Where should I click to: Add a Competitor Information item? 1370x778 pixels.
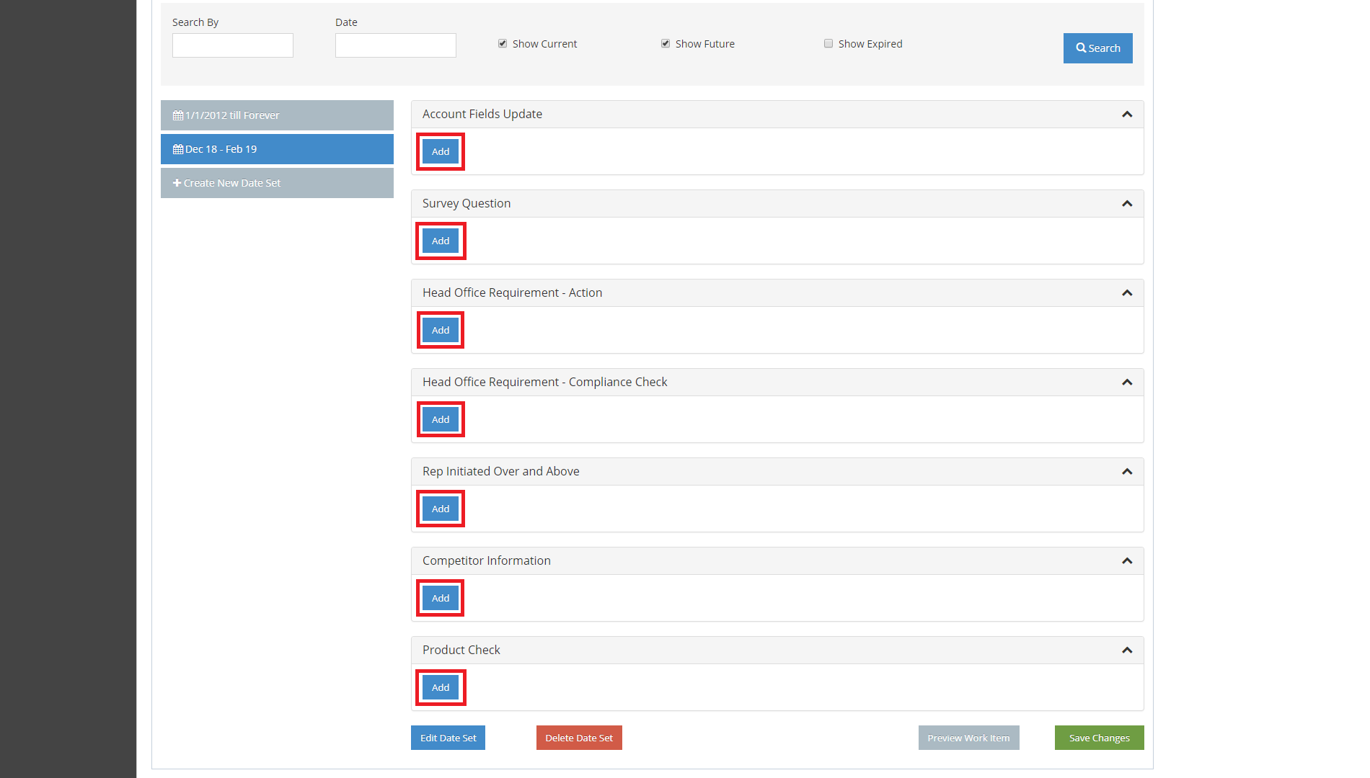click(441, 598)
